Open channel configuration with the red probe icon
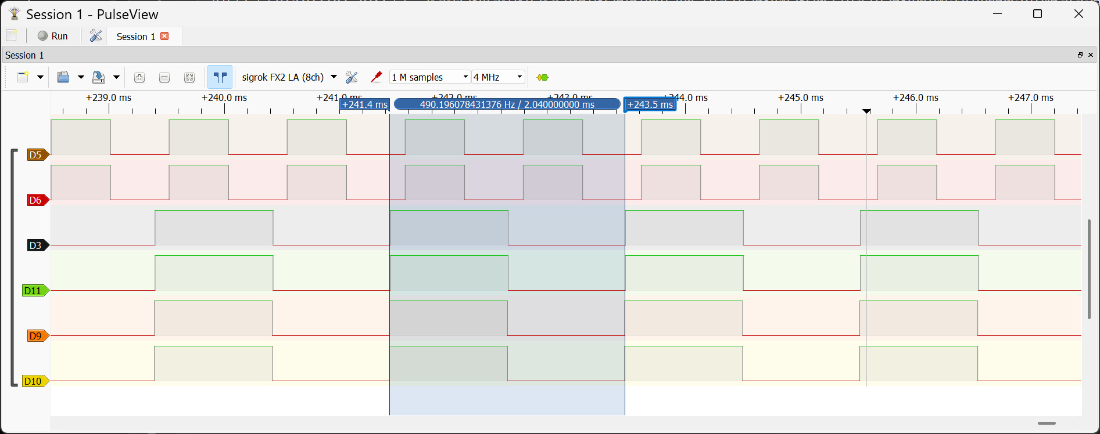 click(x=376, y=77)
